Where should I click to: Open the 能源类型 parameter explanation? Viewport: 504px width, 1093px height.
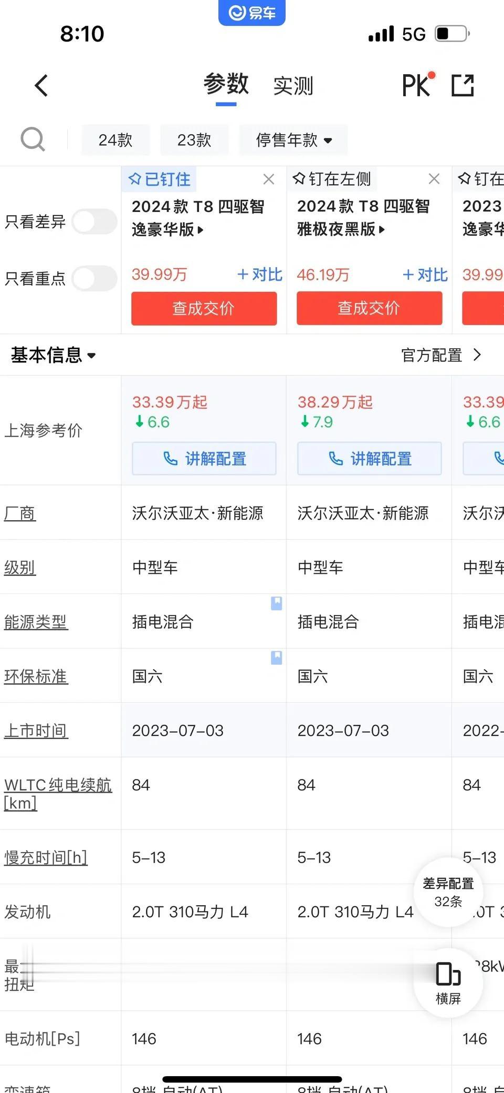(36, 622)
